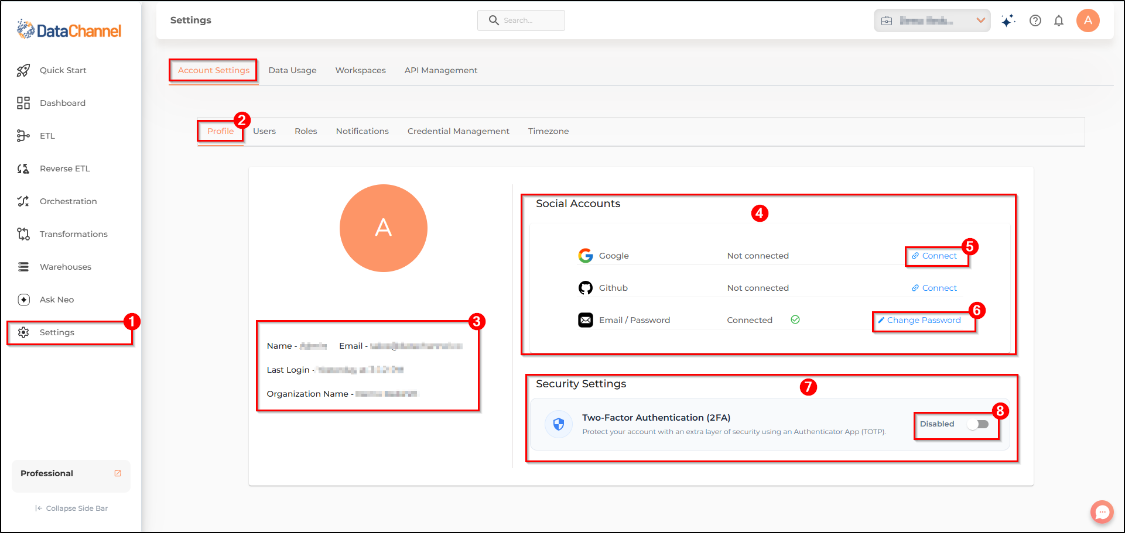Viewport: 1125px width, 533px height.
Task: Open the Account Settings tab
Action: 214,70
